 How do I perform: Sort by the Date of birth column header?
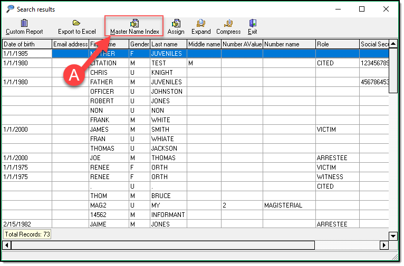27,44
